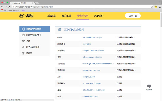
Task: Click the Jobs Miner excavator logo
Action: point(26,16)
